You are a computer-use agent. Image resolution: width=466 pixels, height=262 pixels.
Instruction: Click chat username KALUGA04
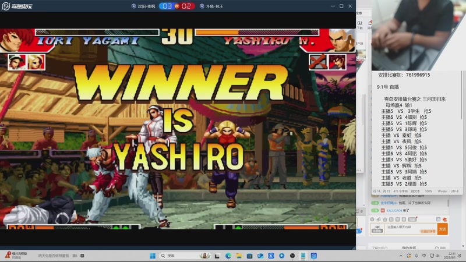pyautogui.click(x=394, y=210)
